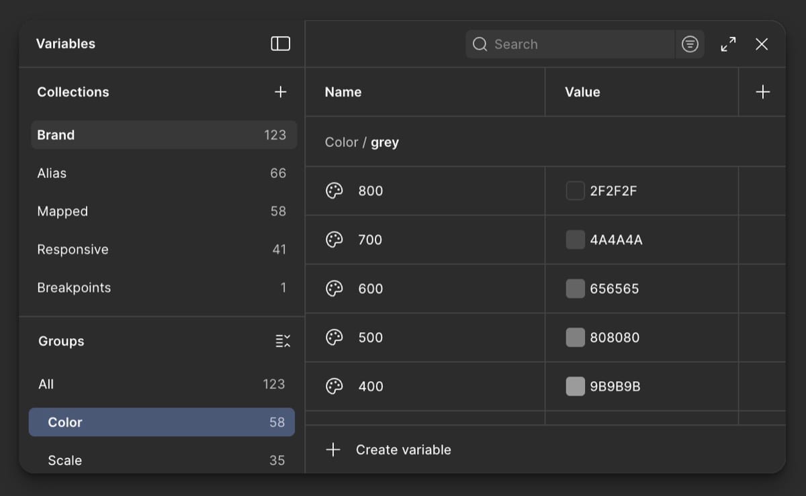806x496 pixels.
Task: Select variable name 700
Action: (370, 240)
